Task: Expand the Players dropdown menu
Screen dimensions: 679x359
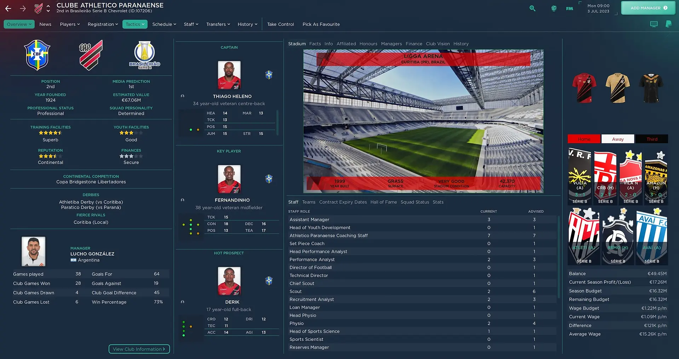Action: point(70,24)
